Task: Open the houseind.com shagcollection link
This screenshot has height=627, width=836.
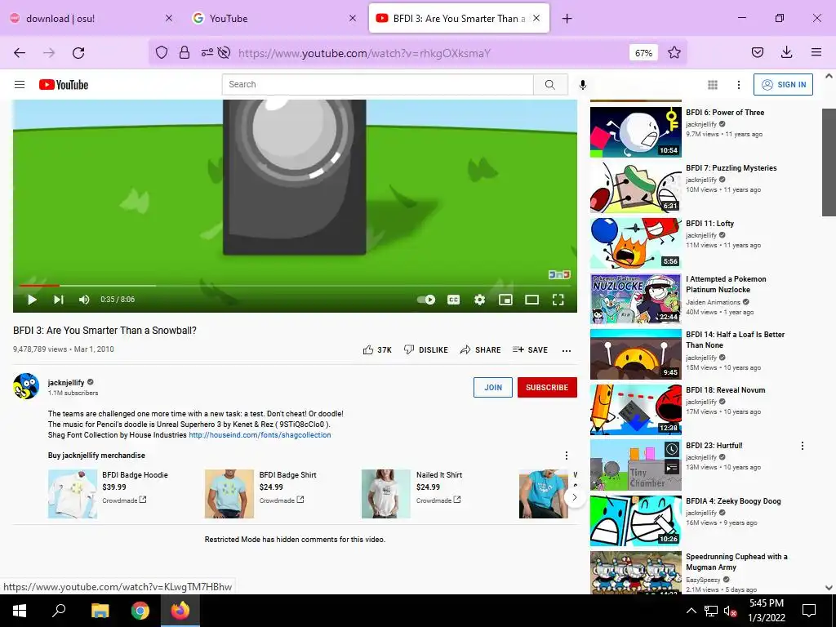Action: pyautogui.click(x=260, y=435)
